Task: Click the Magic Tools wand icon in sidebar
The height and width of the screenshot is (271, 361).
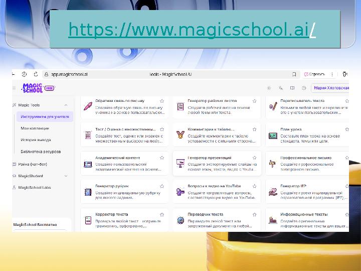Action: click(x=14, y=105)
